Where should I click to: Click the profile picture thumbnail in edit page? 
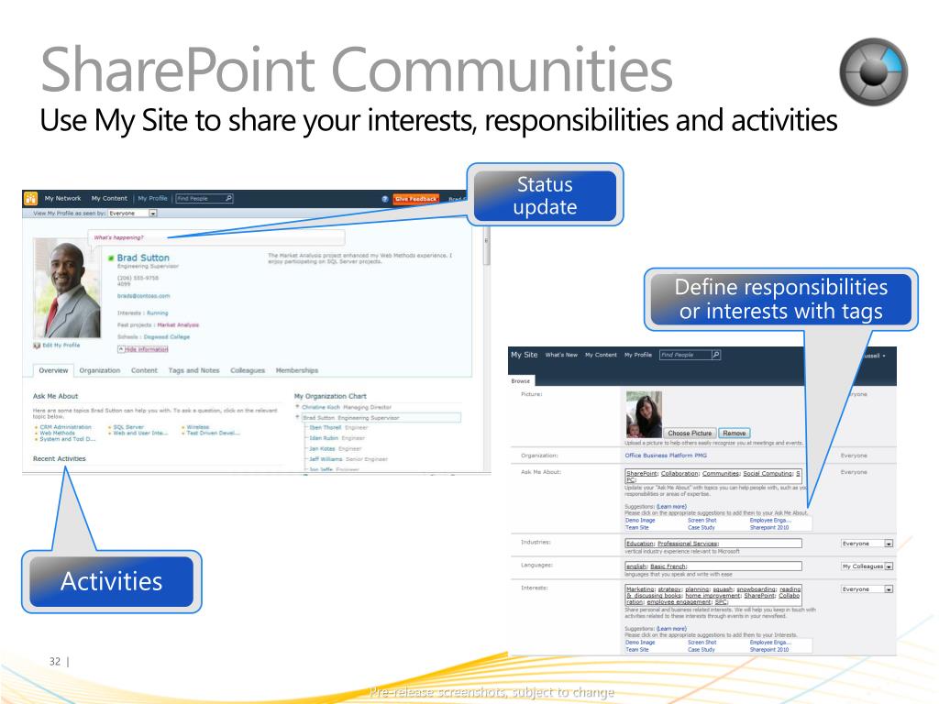pyautogui.click(x=644, y=413)
